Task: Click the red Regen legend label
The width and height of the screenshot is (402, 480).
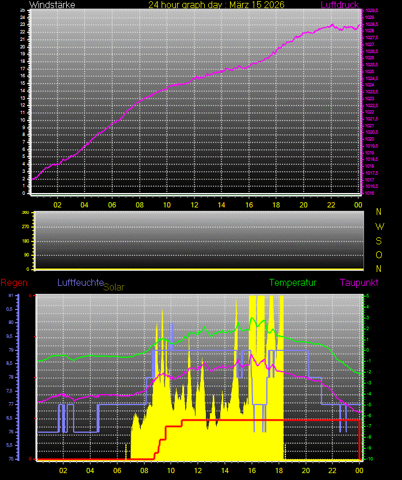Action: 12,283
